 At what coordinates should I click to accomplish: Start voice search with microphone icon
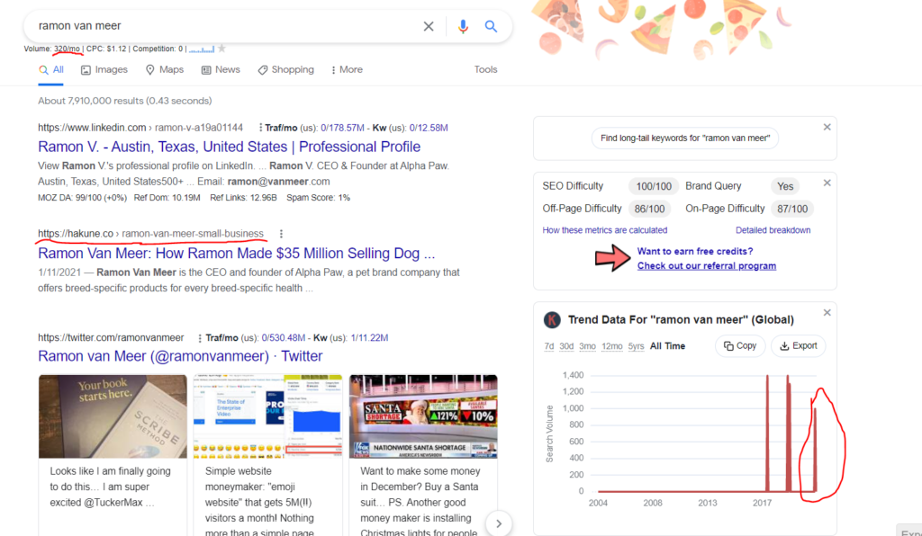463,26
